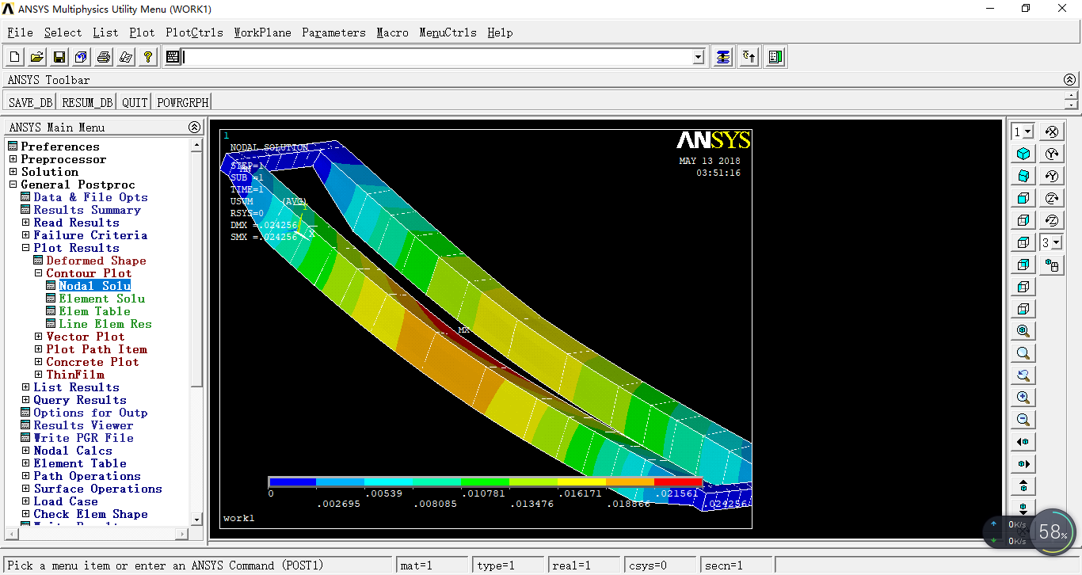Screen dimensions: 1082x575
Task: Open the WorkPlane menu
Action: point(262,32)
